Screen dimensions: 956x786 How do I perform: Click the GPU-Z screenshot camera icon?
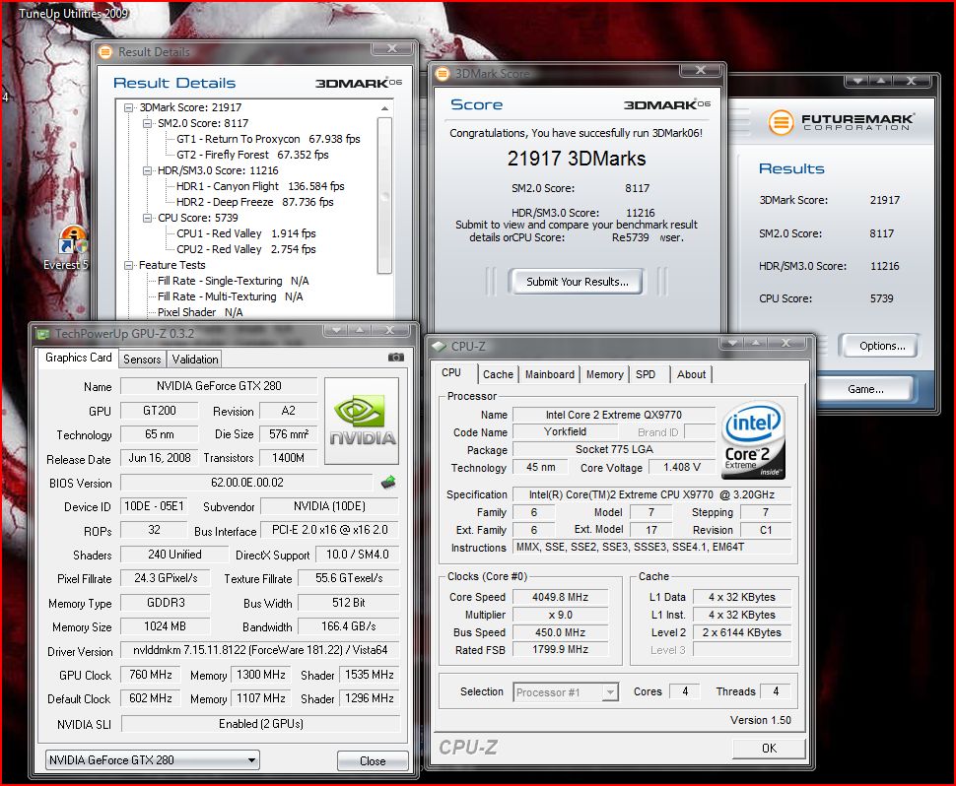[x=395, y=358]
